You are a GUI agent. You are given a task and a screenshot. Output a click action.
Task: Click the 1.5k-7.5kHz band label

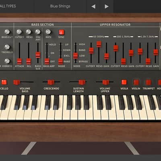click(148, 37)
